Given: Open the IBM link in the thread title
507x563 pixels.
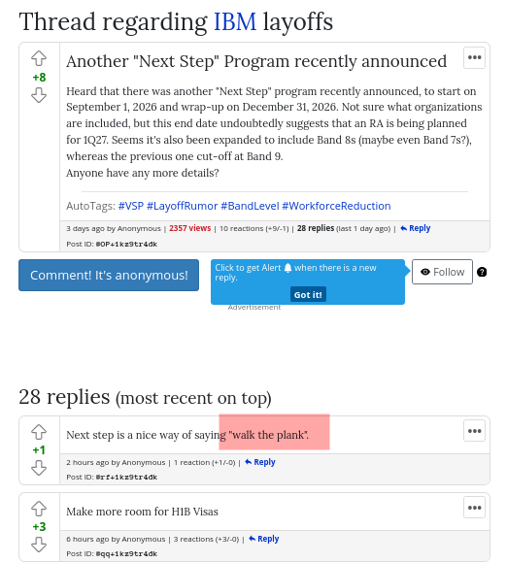Looking at the screenshot, I should [235, 22].
